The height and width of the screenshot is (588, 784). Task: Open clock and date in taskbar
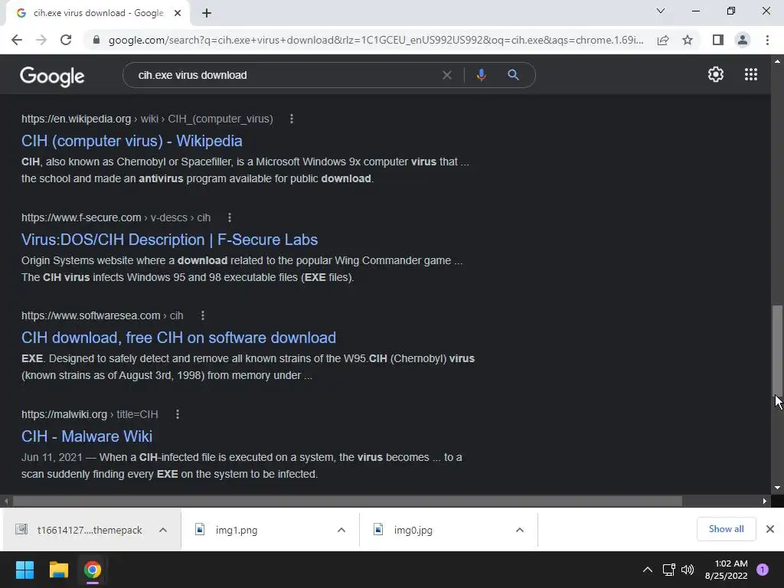tap(726, 570)
